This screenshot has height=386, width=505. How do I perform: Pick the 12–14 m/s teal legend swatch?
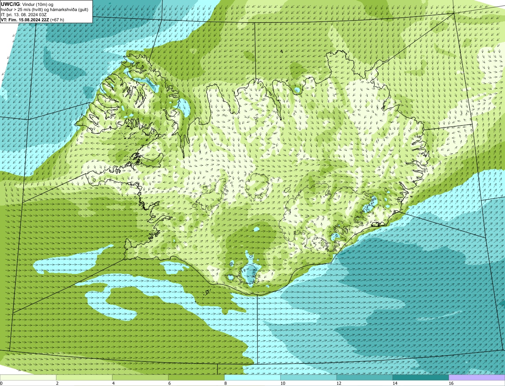point(365,377)
